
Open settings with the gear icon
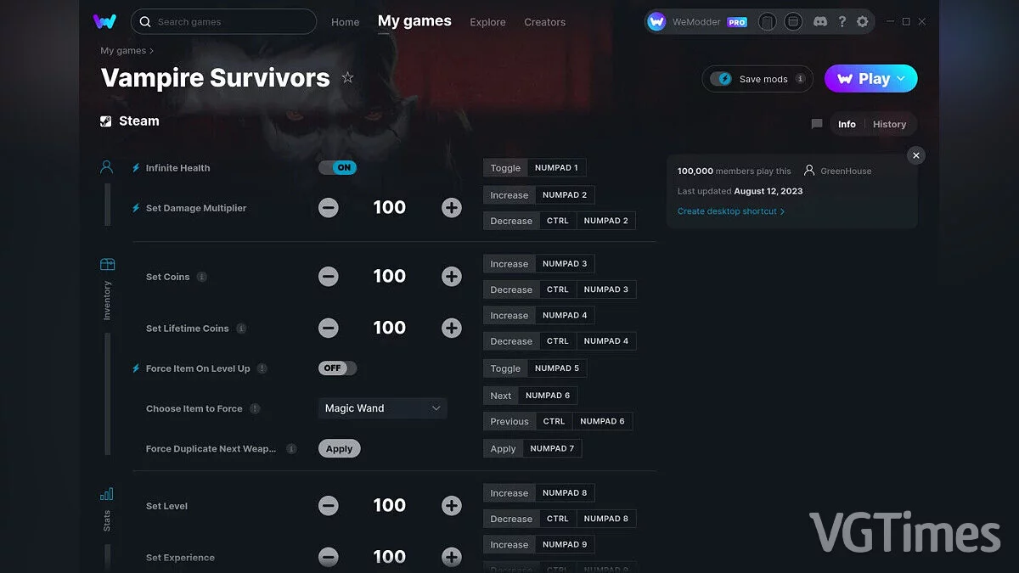point(863,21)
